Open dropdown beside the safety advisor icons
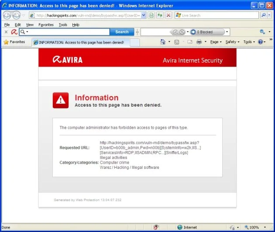Screen dimensions: 275x232 point(188,32)
